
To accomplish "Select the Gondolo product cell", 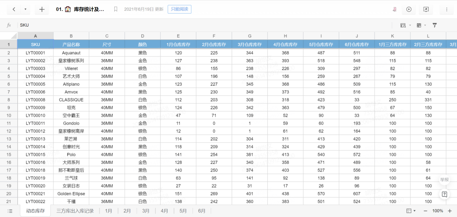I will pyautogui.click(x=71, y=123).
